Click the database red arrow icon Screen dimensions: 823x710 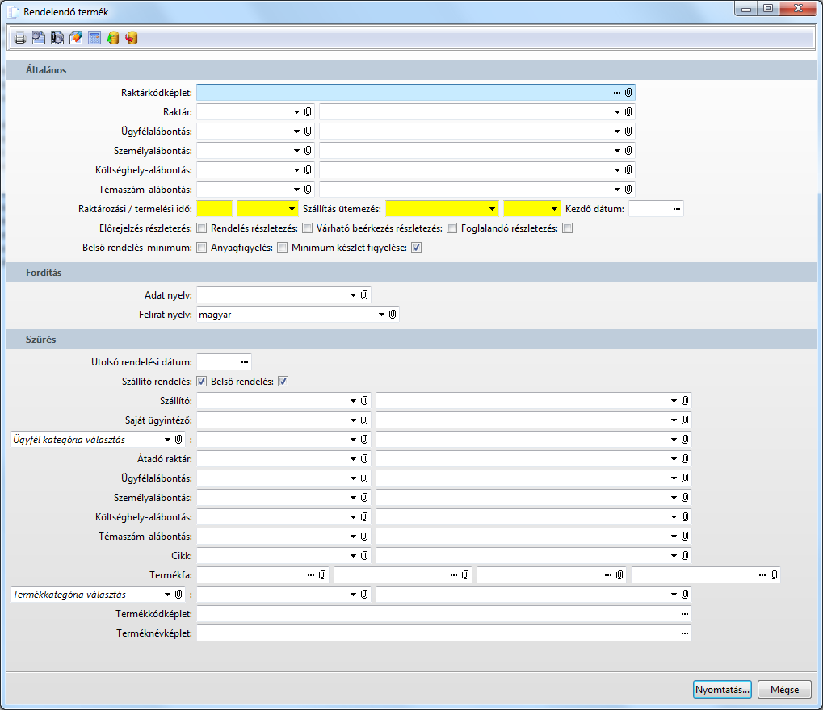click(132, 38)
